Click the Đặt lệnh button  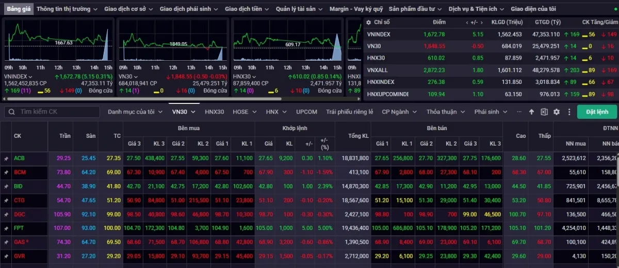[596, 112]
